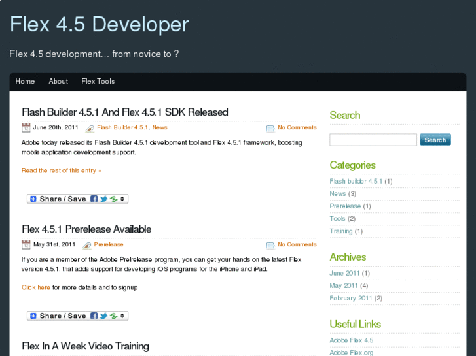Click the blue plus icon in the second Share/Save button
This screenshot has height=356, width=476.
[33, 316]
